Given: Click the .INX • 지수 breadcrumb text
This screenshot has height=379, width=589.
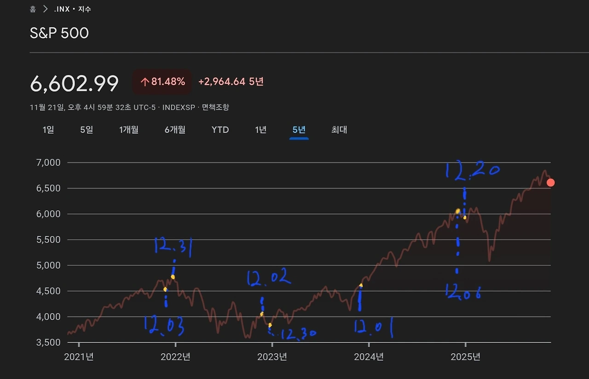Looking at the screenshot, I should click(72, 9).
